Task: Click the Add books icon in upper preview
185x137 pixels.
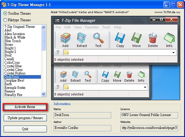Action: pyautogui.click(x=65, y=38)
